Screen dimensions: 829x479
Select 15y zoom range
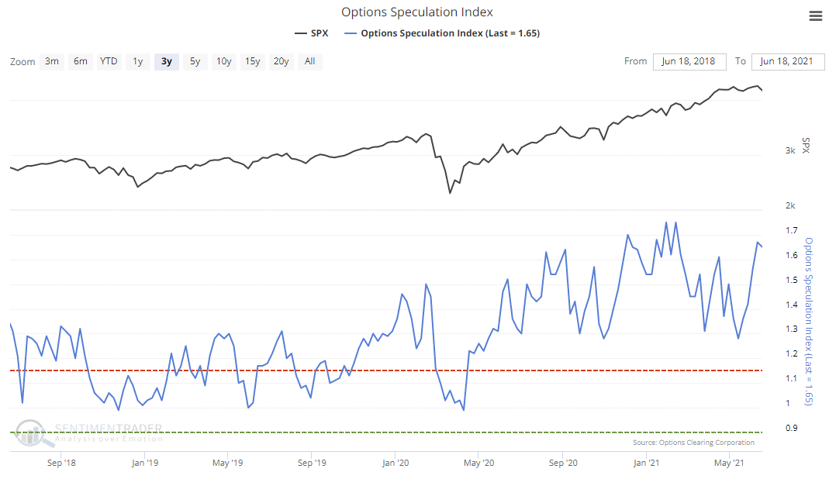tap(252, 61)
